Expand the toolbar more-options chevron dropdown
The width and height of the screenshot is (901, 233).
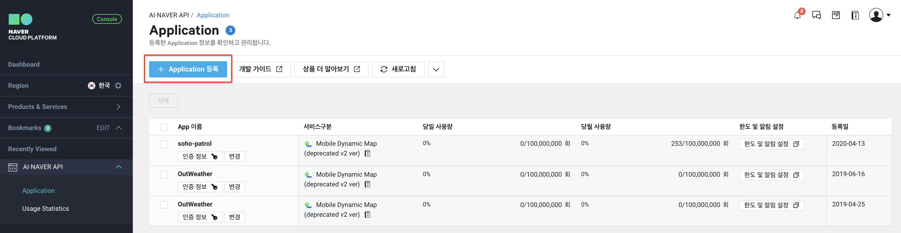436,69
